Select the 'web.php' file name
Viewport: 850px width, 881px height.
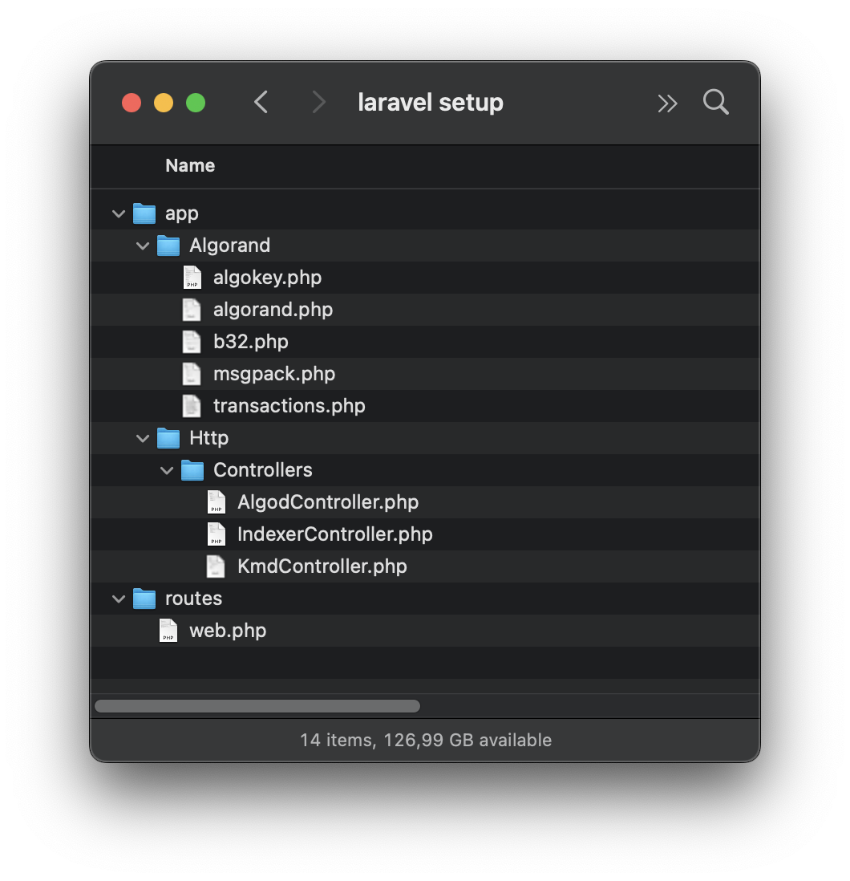coord(228,631)
